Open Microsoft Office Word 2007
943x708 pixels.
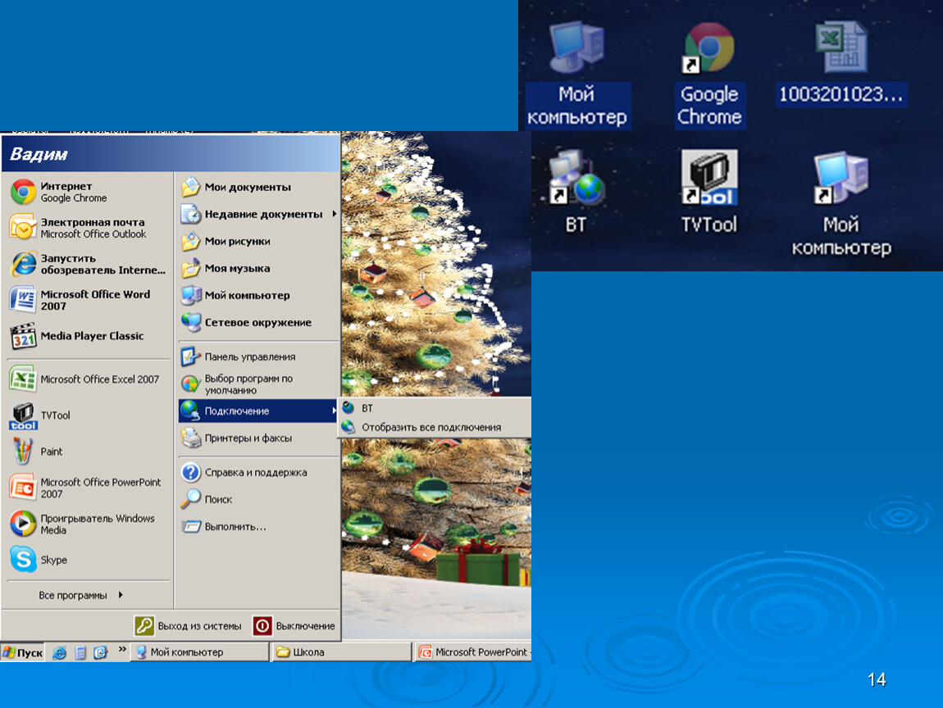[x=88, y=300]
